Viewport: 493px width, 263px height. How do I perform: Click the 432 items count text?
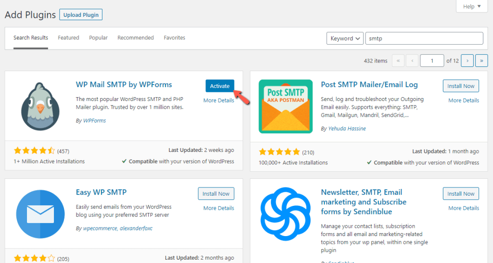376,61
